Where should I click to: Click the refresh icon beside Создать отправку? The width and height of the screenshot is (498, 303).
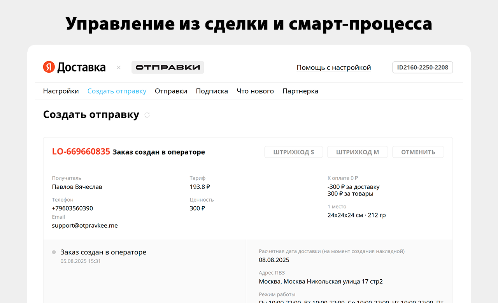tap(147, 115)
